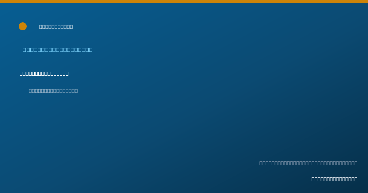
Task: Click the orange accent bar along top edge
Action: tap(184, 2)
